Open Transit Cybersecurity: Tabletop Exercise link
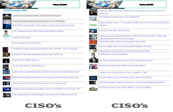 pyautogui.click(x=29, y=66)
